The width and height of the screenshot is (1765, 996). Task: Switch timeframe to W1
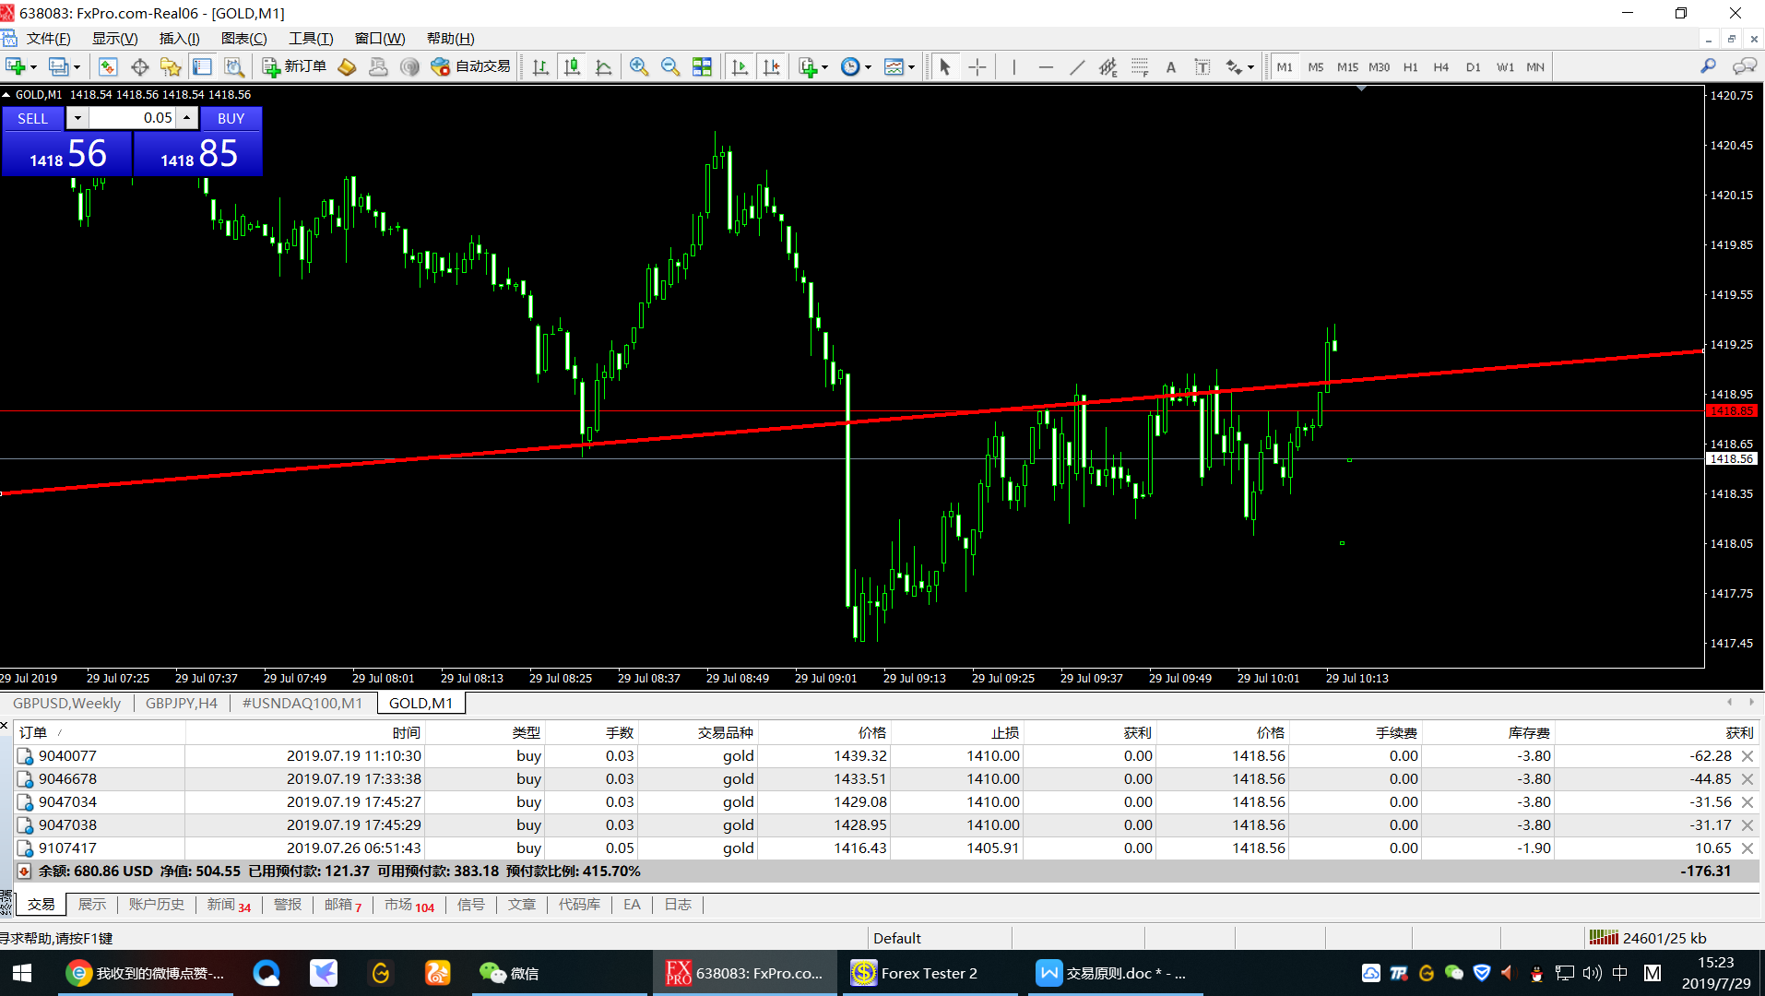[1505, 66]
